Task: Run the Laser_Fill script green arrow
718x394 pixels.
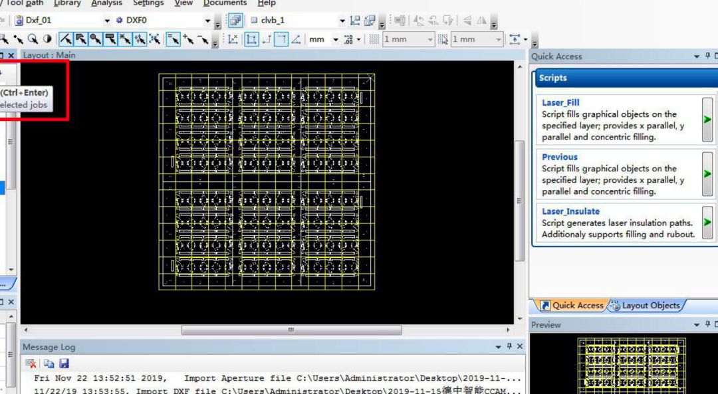Action: pos(707,120)
